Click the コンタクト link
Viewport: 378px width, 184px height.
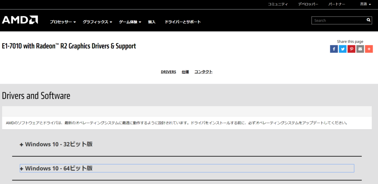(203, 72)
